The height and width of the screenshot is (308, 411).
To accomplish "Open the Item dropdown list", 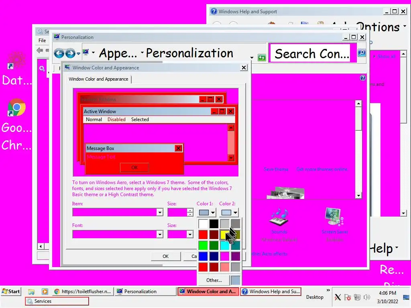I will (160, 212).
